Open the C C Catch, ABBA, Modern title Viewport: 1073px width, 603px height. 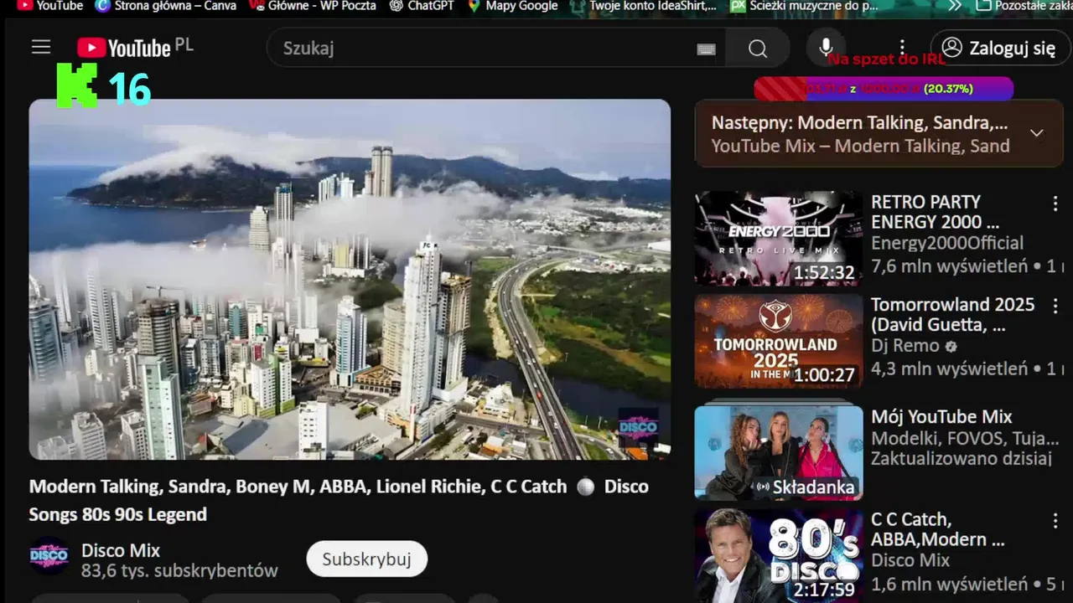938,529
